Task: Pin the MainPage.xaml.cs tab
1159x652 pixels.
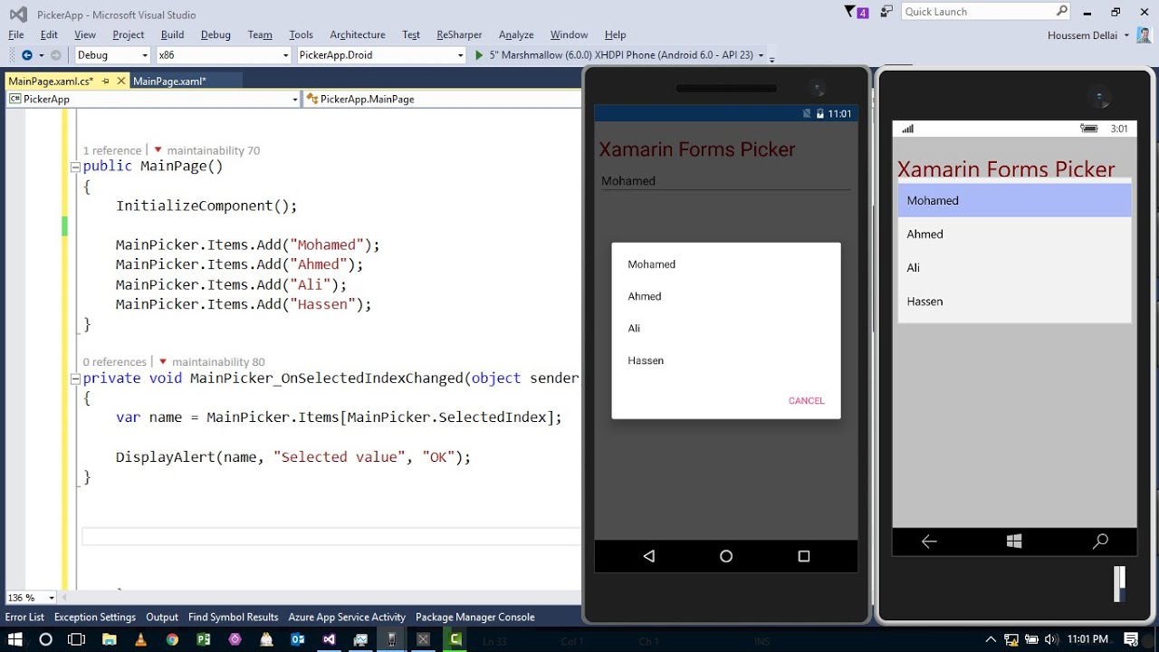Action: tap(105, 81)
